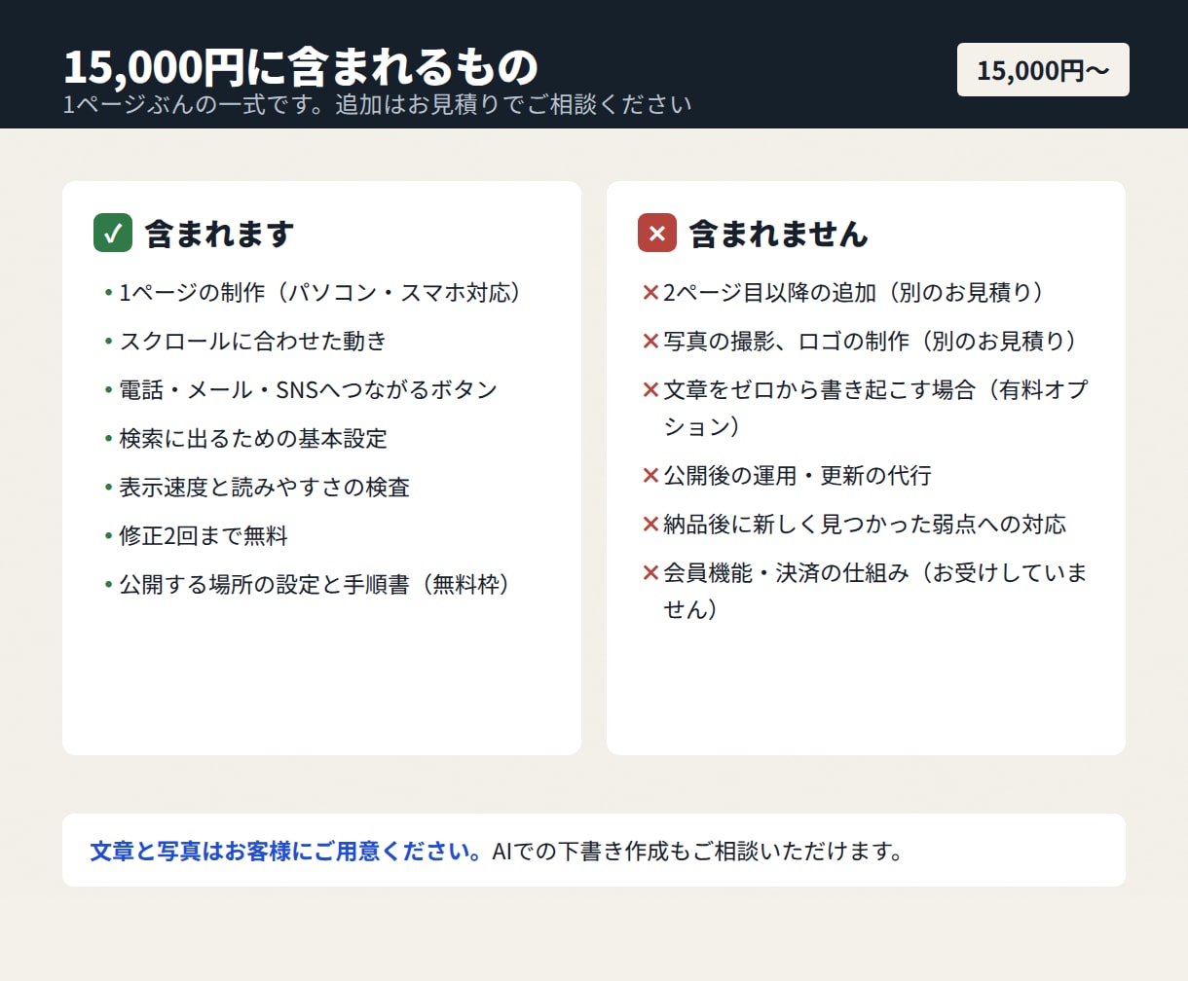Click the red × next to 文章をゼロから
This screenshot has height=981, width=1188.
click(651, 389)
